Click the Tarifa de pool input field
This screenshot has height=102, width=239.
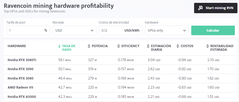pyautogui.click(x=28, y=30)
